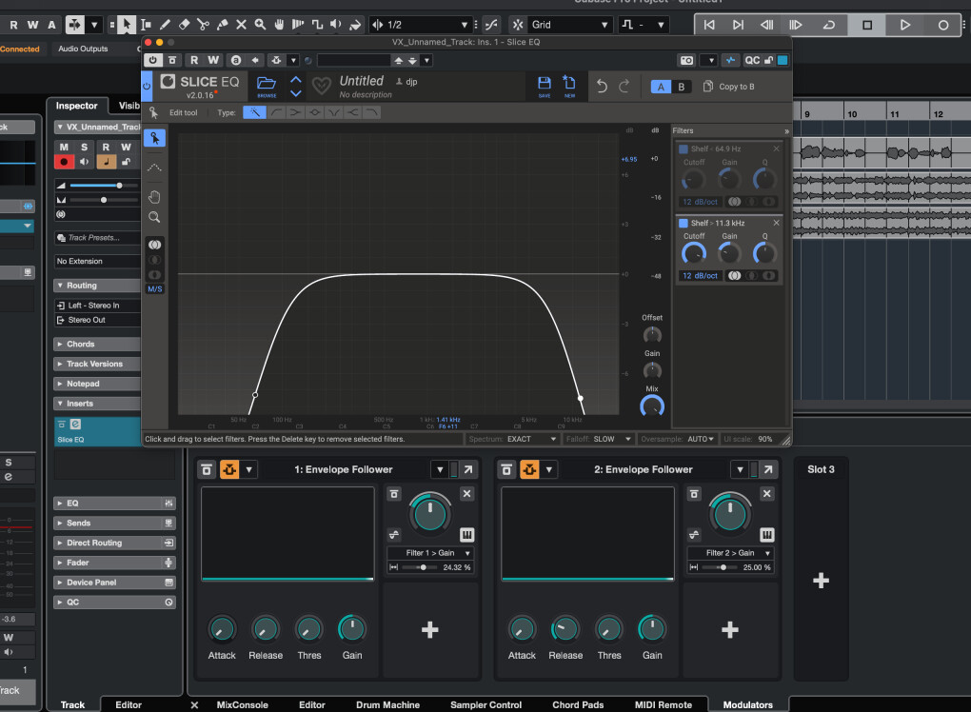Open keyboard icon on Envelope Follower 1
Viewport: 971px width, 712px height.
point(466,534)
